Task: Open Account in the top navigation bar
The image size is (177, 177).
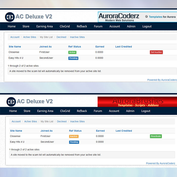Action: 115,26
